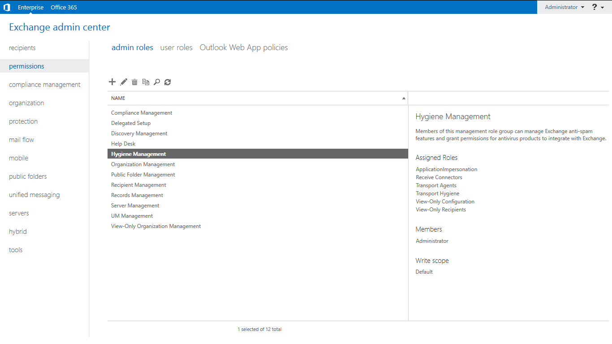Screen dimensions: 612x344
Task: Open the servers navigation item
Action: coord(19,213)
